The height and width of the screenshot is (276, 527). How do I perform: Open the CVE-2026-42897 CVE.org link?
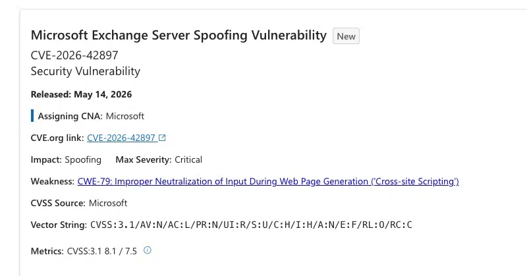click(121, 138)
